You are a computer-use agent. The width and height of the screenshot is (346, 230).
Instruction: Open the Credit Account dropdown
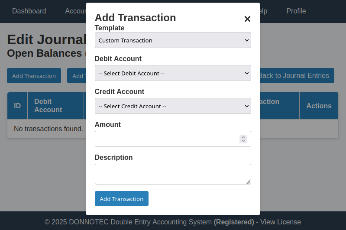[x=173, y=106]
